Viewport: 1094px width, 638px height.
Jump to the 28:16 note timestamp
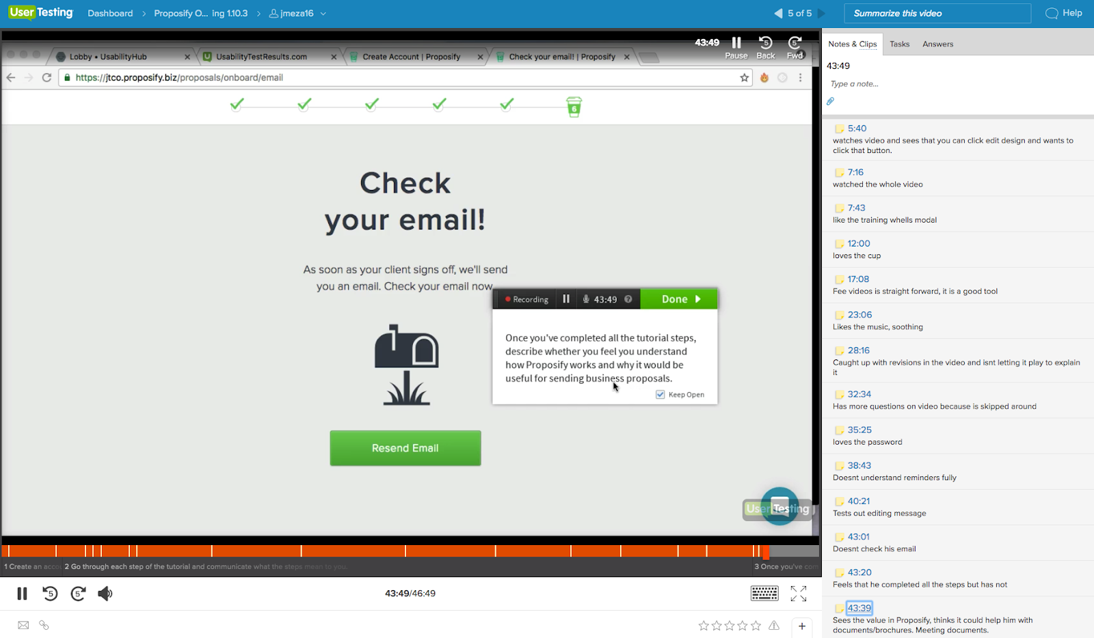tap(859, 350)
